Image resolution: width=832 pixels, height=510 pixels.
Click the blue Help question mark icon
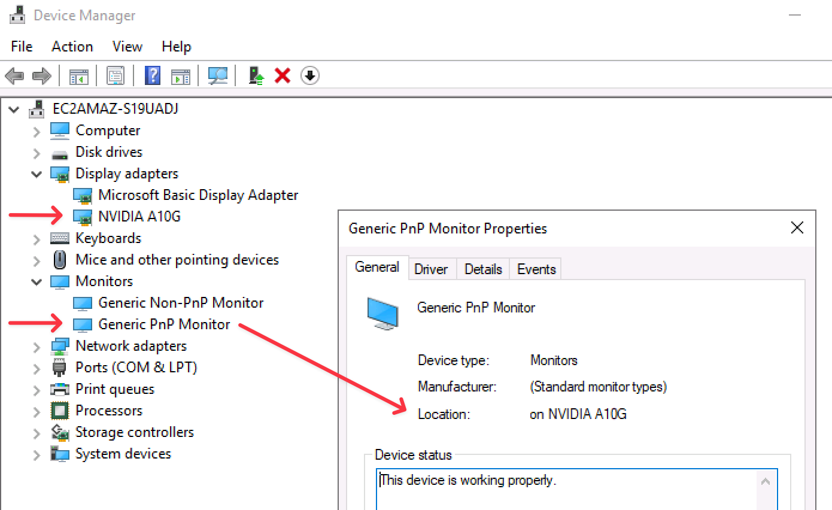(153, 75)
